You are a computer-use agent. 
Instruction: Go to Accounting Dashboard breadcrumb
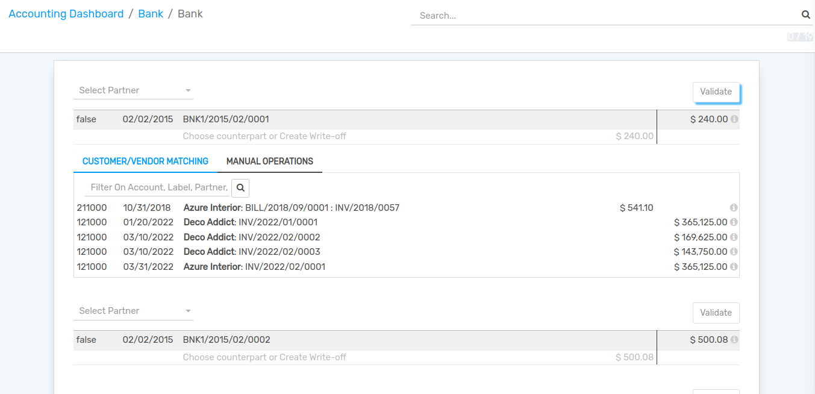coord(66,14)
